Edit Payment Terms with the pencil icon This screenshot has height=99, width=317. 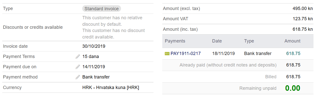(78, 56)
